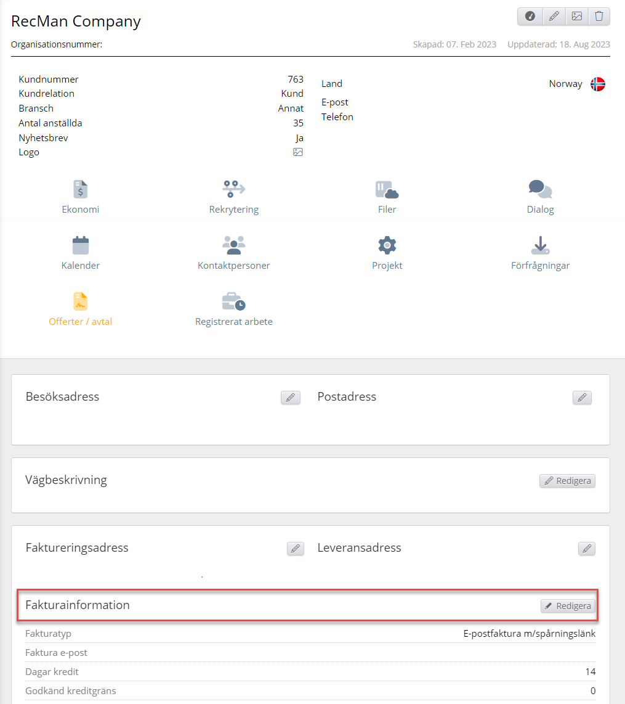
Task: Go to Kontaktpersoner
Action: pos(233,253)
